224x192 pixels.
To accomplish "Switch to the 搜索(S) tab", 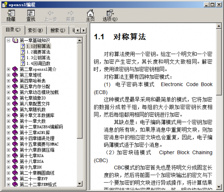I will tap(58, 30).
